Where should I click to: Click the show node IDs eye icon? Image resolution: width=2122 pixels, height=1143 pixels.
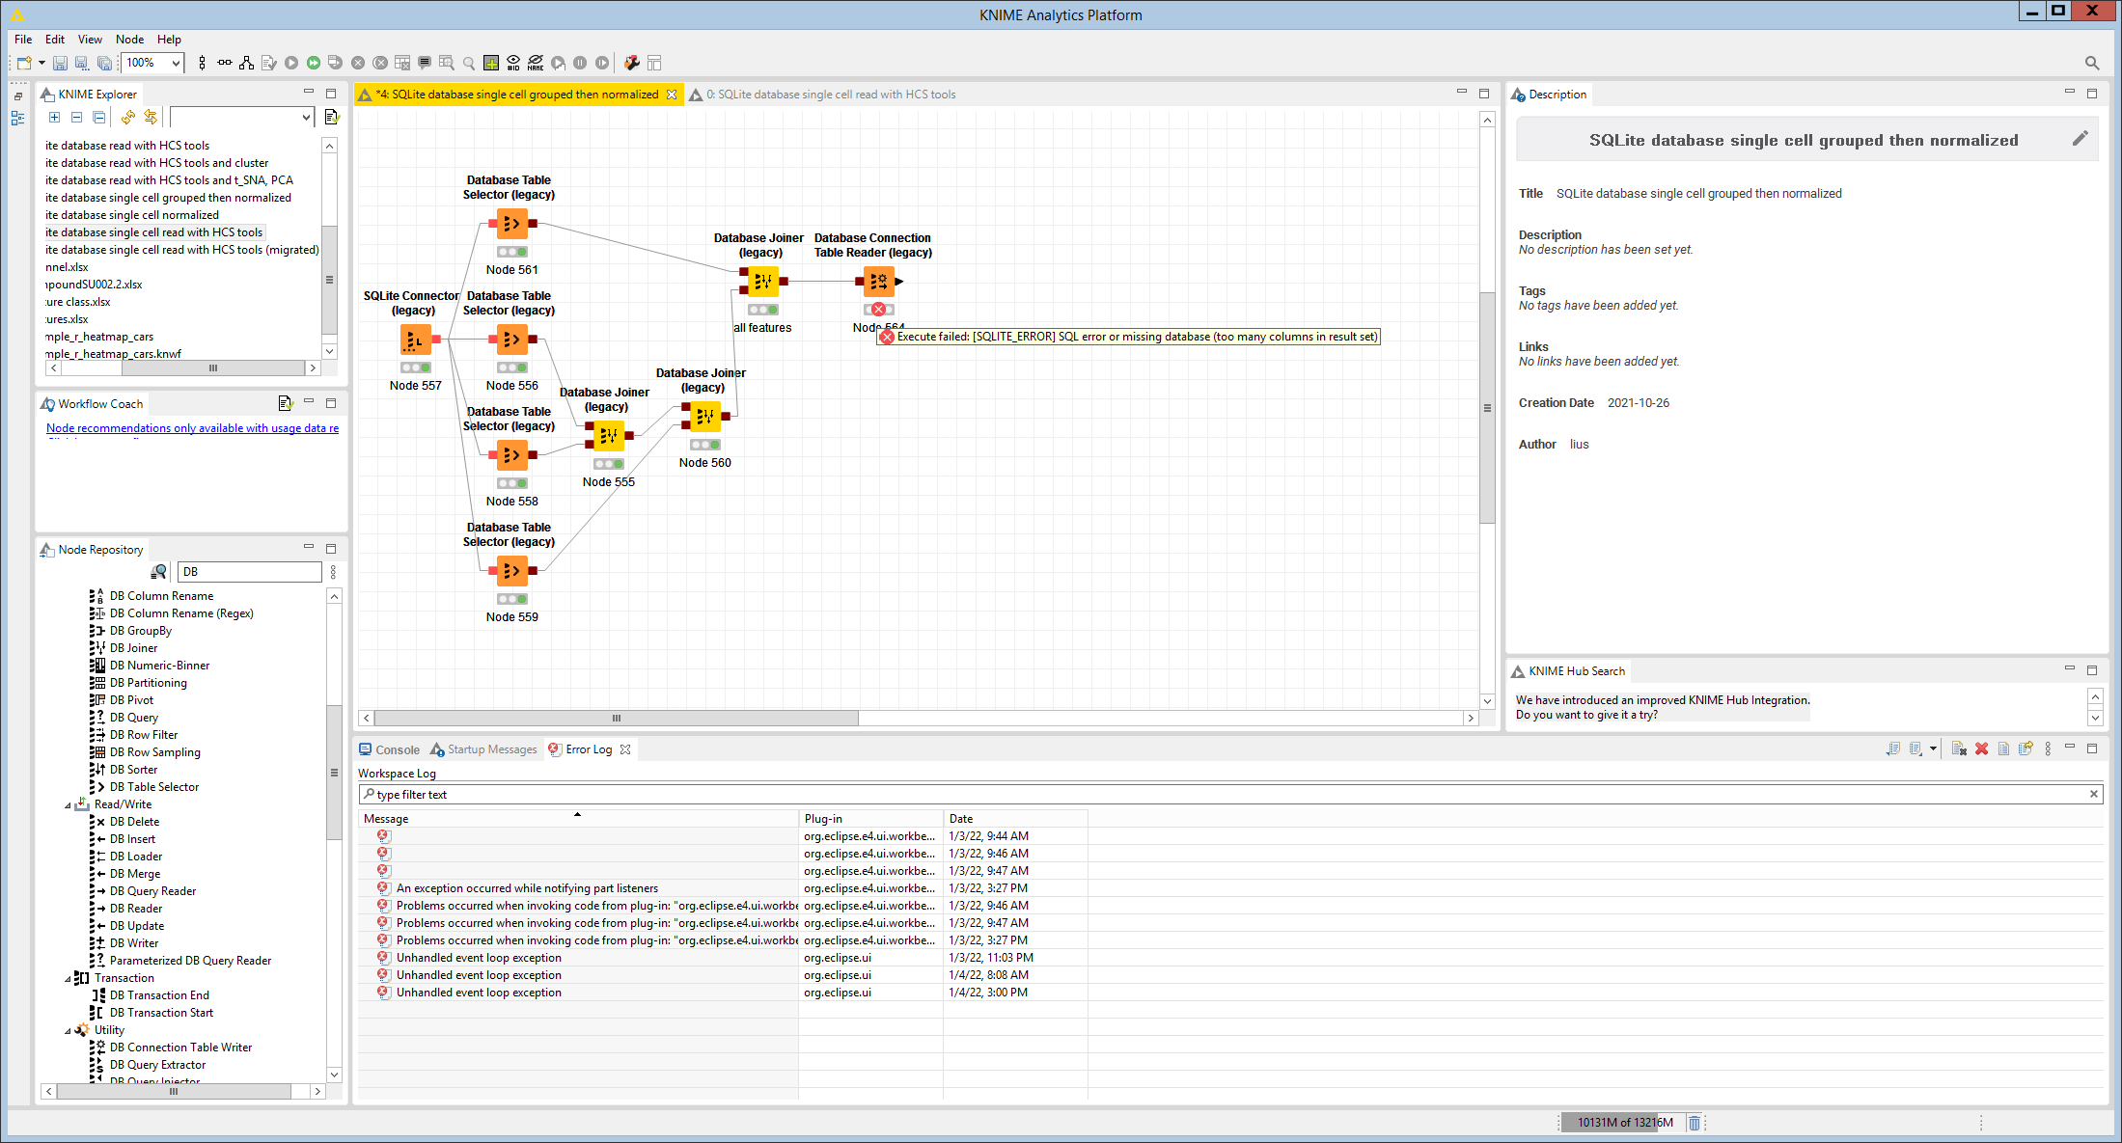[x=513, y=63]
